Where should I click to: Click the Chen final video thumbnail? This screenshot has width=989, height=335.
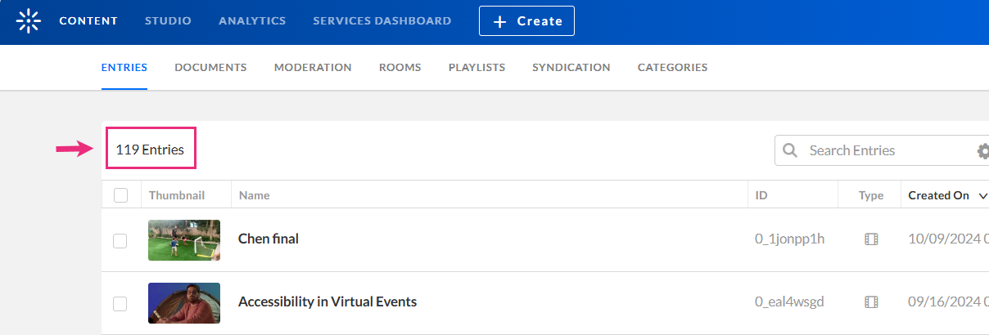point(184,239)
